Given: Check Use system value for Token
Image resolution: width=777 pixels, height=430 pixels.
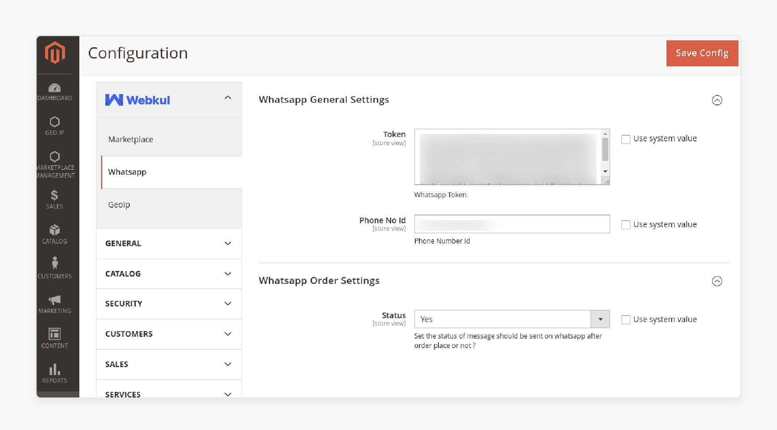Looking at the screenshot, I should pos(626,139).
